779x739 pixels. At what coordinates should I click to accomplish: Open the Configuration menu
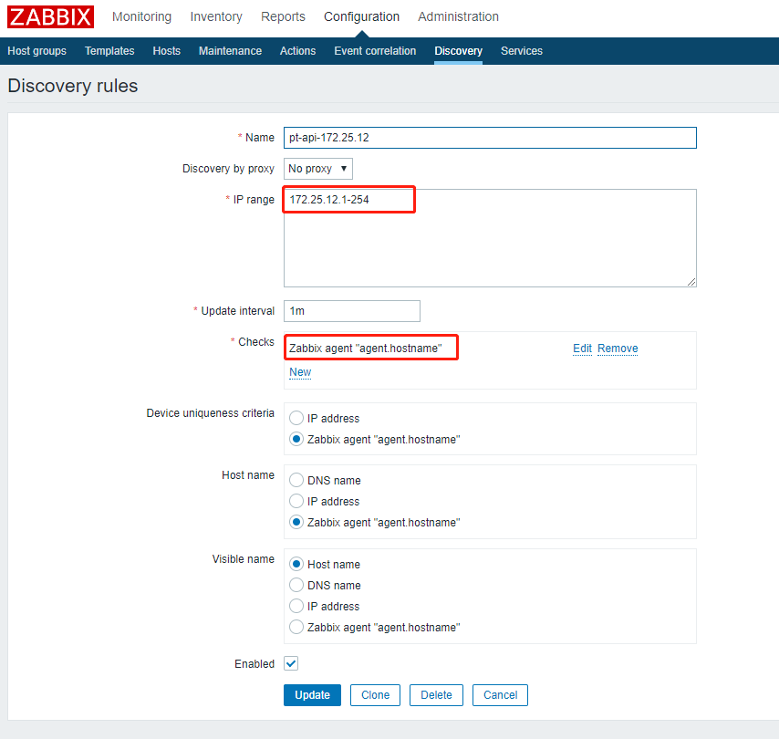361,16
